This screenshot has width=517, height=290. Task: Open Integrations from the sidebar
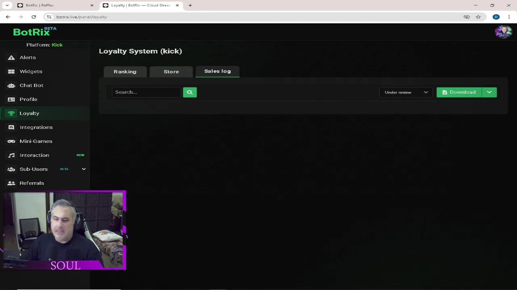tap(36, 127)
